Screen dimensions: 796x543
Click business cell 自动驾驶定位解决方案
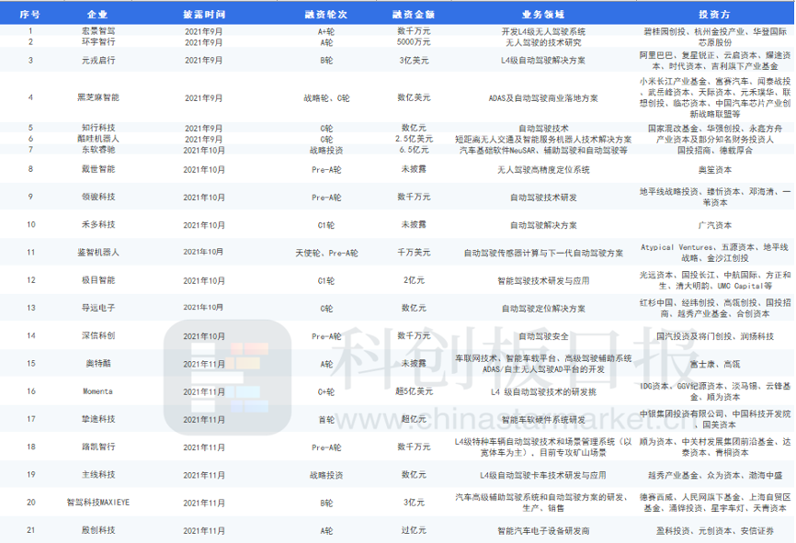543,308
